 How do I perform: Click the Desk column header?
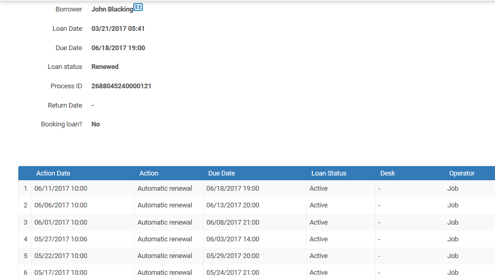[x=388, y=173]
